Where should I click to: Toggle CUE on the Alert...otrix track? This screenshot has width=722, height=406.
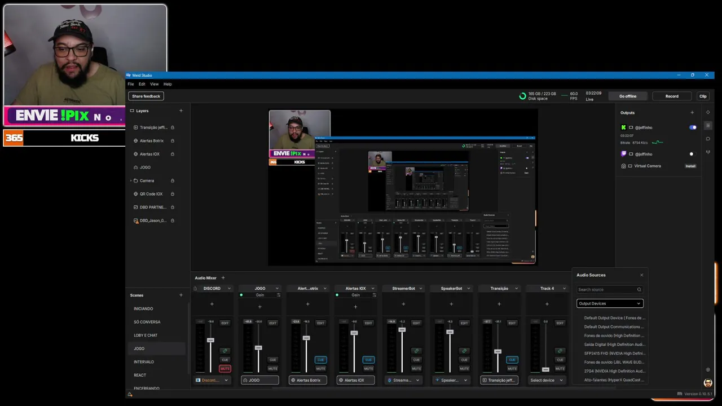[x=320, y=360]
